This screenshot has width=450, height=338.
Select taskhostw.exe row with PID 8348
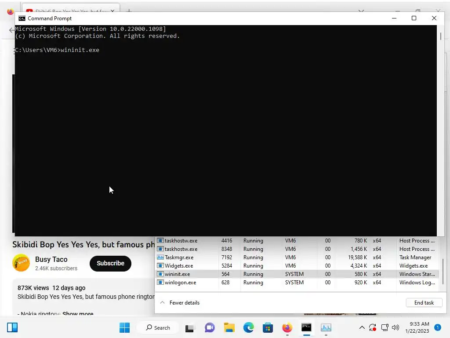coord(297,249)
